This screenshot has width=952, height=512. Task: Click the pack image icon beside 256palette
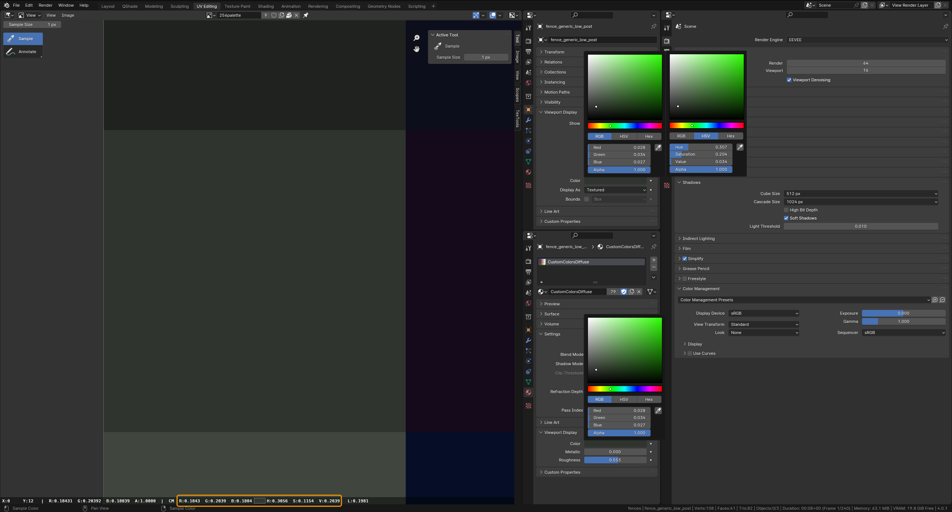tap(289, 15)
